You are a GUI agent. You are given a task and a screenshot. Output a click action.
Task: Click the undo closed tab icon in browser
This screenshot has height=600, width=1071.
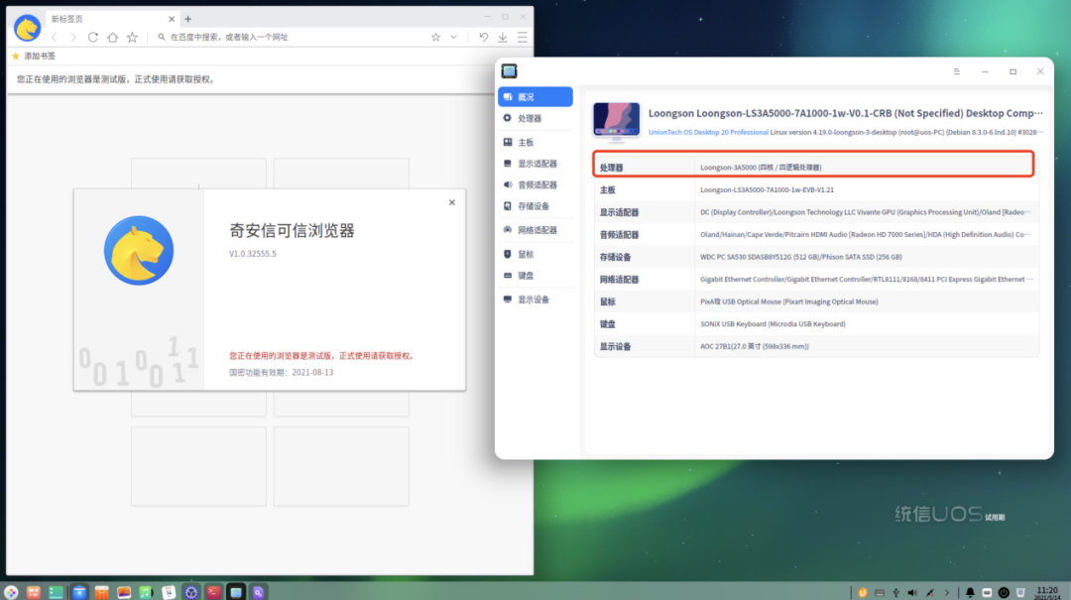(x=484, y=37)
